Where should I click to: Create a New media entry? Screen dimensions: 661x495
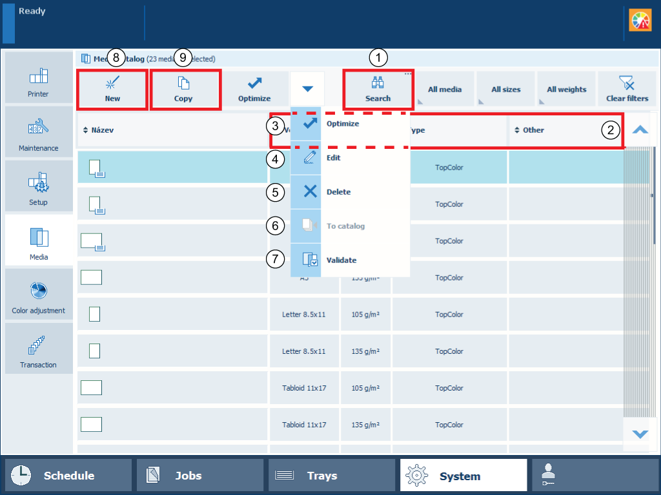click(112, 89)
